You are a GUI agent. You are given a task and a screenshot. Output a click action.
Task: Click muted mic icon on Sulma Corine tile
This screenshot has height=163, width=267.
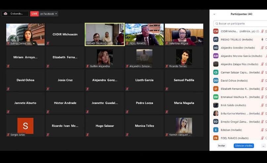click(x=8, y=43)
